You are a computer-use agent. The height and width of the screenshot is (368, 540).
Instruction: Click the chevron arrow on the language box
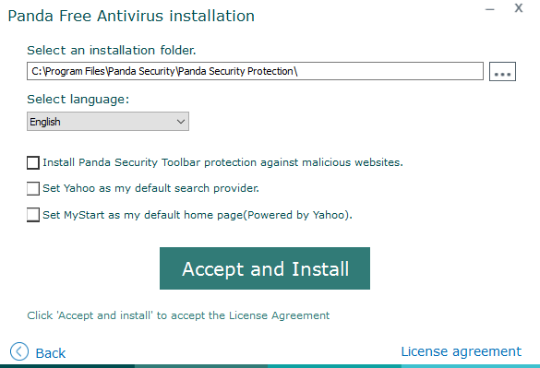coord(180,122)
